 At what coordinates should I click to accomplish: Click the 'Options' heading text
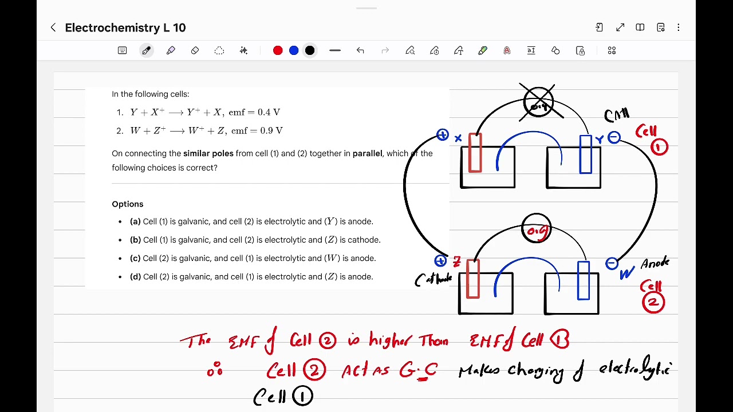[128, 204]
